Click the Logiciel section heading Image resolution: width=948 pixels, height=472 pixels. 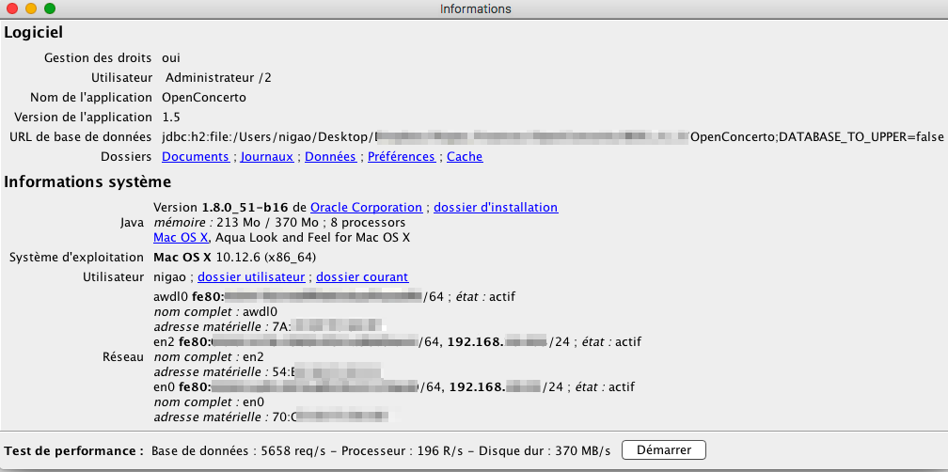[33, 33]
